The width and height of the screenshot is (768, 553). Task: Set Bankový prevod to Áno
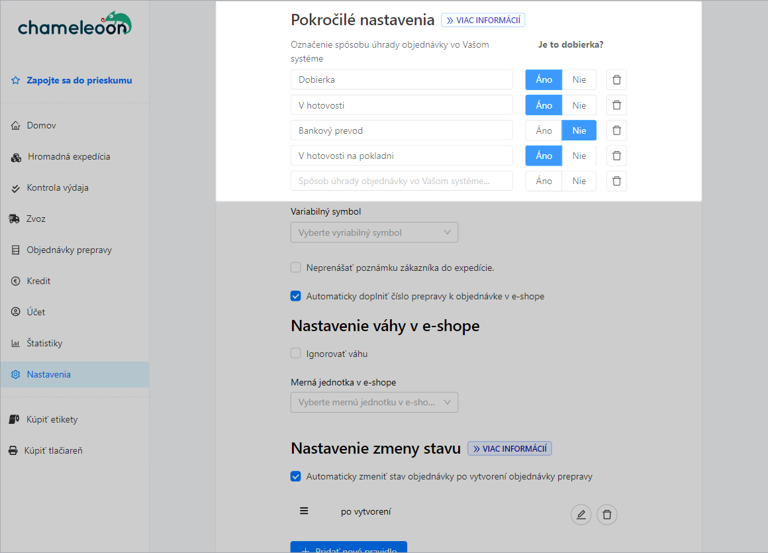[x=544, y=130]
